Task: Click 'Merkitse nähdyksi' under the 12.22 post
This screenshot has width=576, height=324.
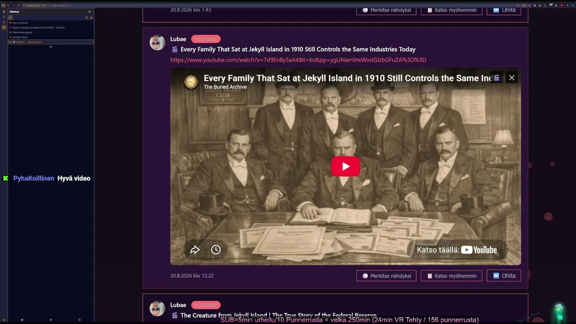Action: (387, 276)
